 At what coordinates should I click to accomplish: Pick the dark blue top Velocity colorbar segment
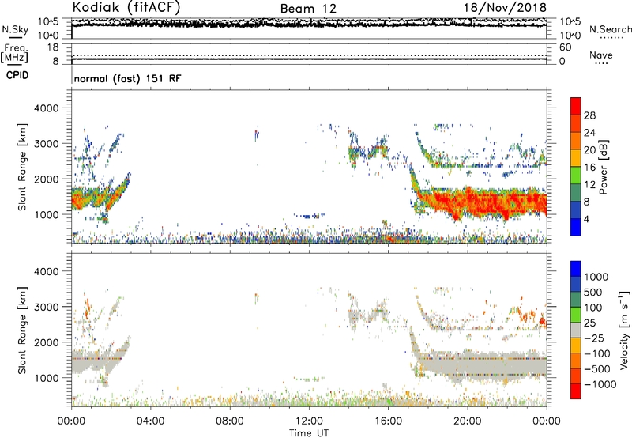click(x=577, y=269)
